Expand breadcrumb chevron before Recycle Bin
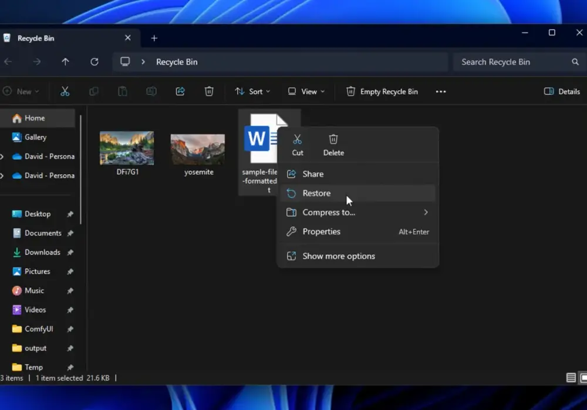This screenshot has width=587, height=410. pyautogui.click(x=143, y=62)
